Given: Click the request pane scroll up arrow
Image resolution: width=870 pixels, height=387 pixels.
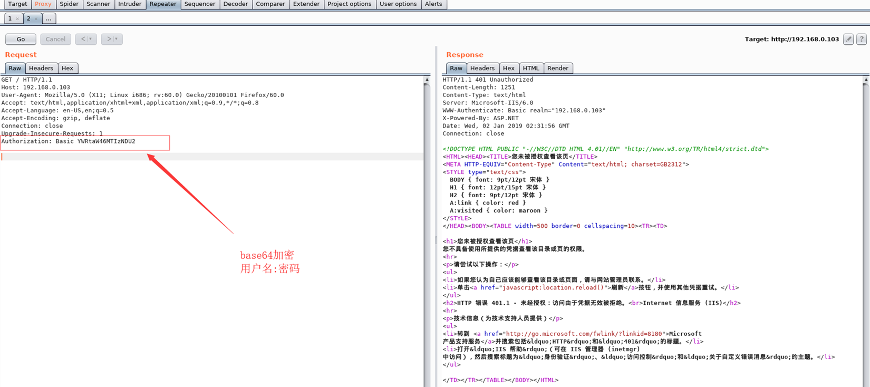Looking at the screenshot, I should [427, 80].
